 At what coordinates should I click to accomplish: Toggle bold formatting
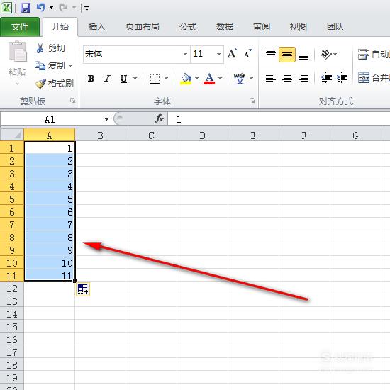coord(91,79)
